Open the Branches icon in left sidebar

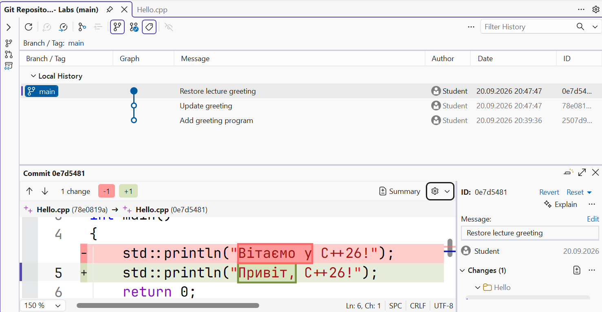[9, 43]
